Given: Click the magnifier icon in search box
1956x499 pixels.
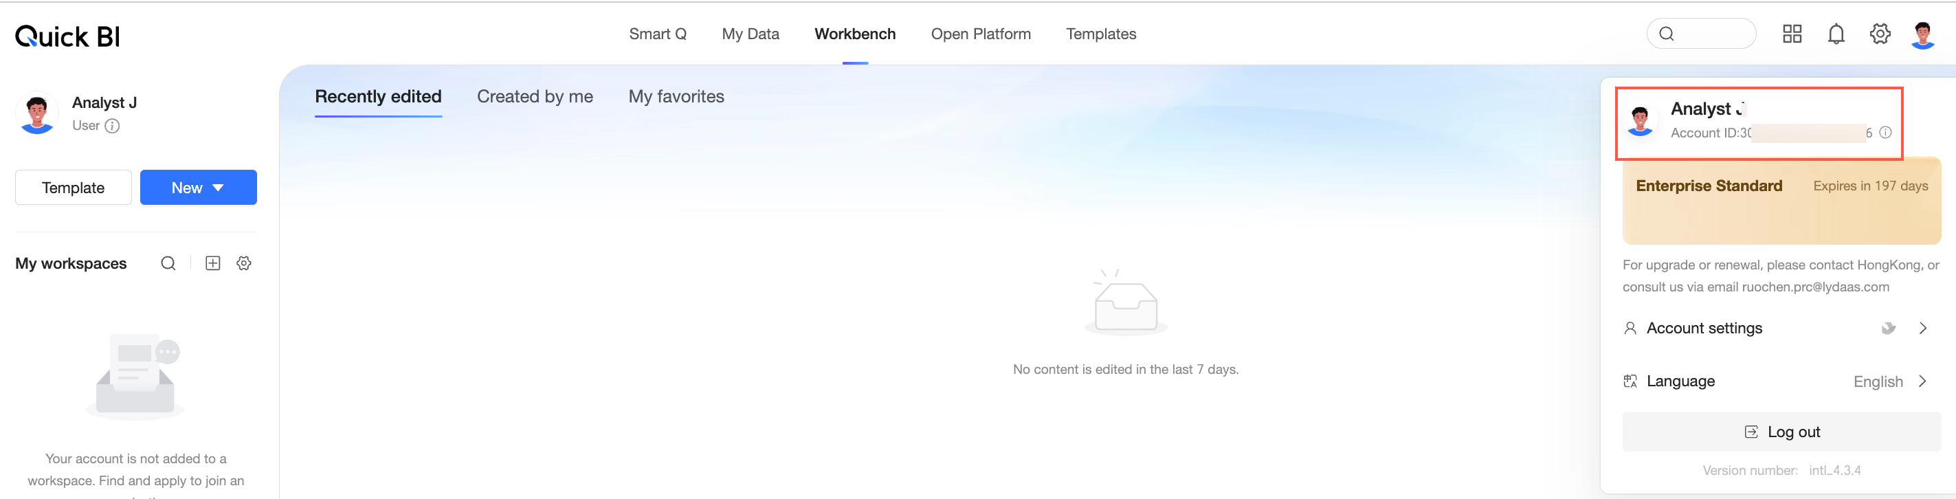Looking at the screenshot, I should click(x=1667, y=34).
